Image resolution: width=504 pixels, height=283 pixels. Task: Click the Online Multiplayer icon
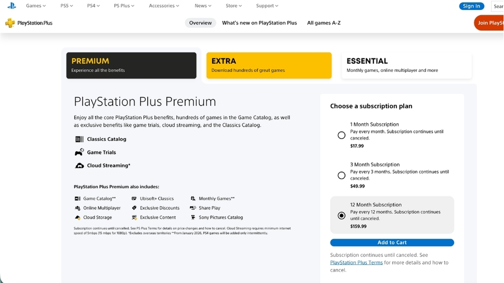[x=77, y=208]
